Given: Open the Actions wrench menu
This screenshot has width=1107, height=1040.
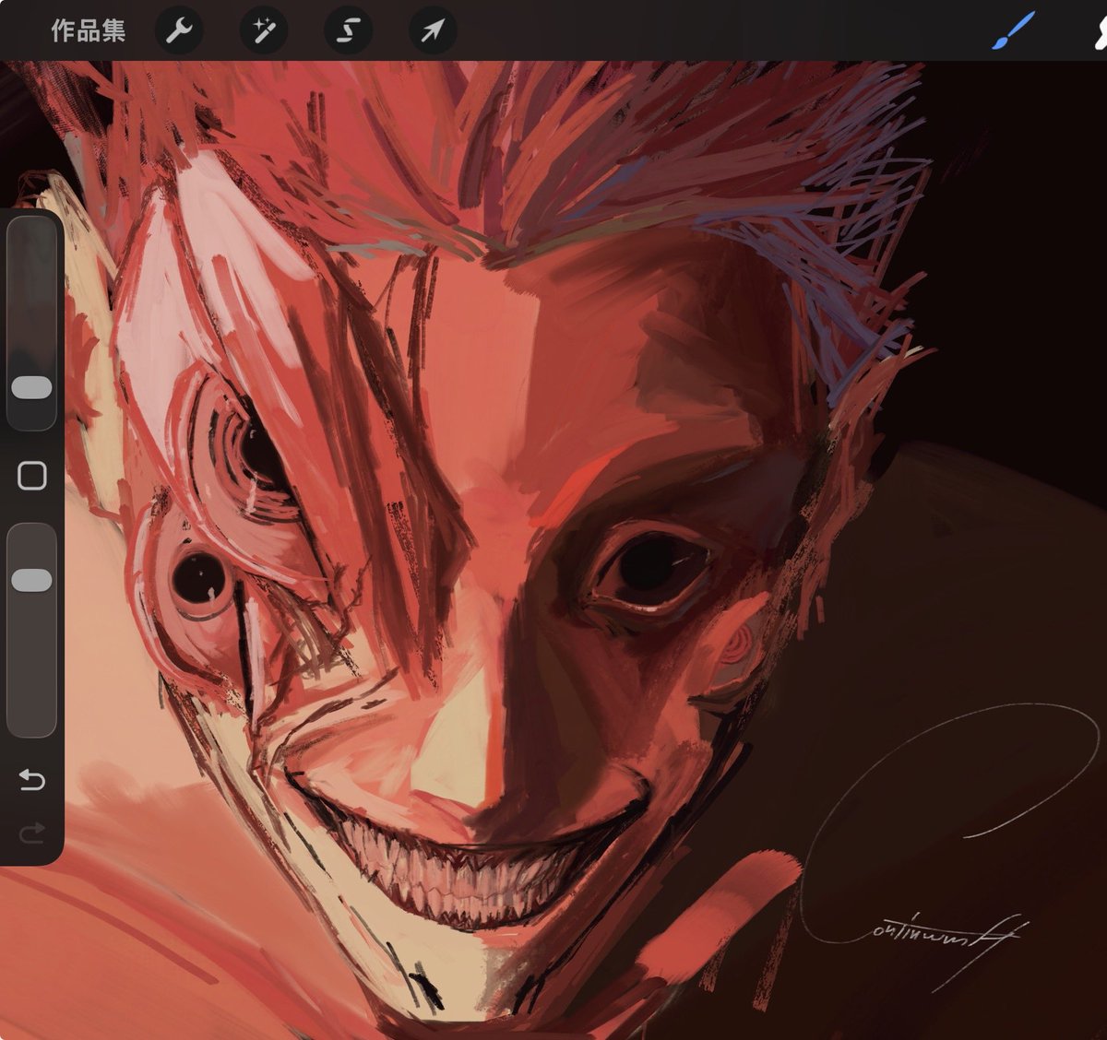Looking at the screenshot, I should pyautogui.click(x=179, y=31).
